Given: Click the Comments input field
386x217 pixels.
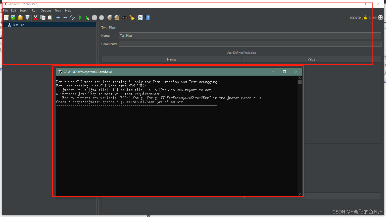Looking at the screenshot, I should click(250, 44).
